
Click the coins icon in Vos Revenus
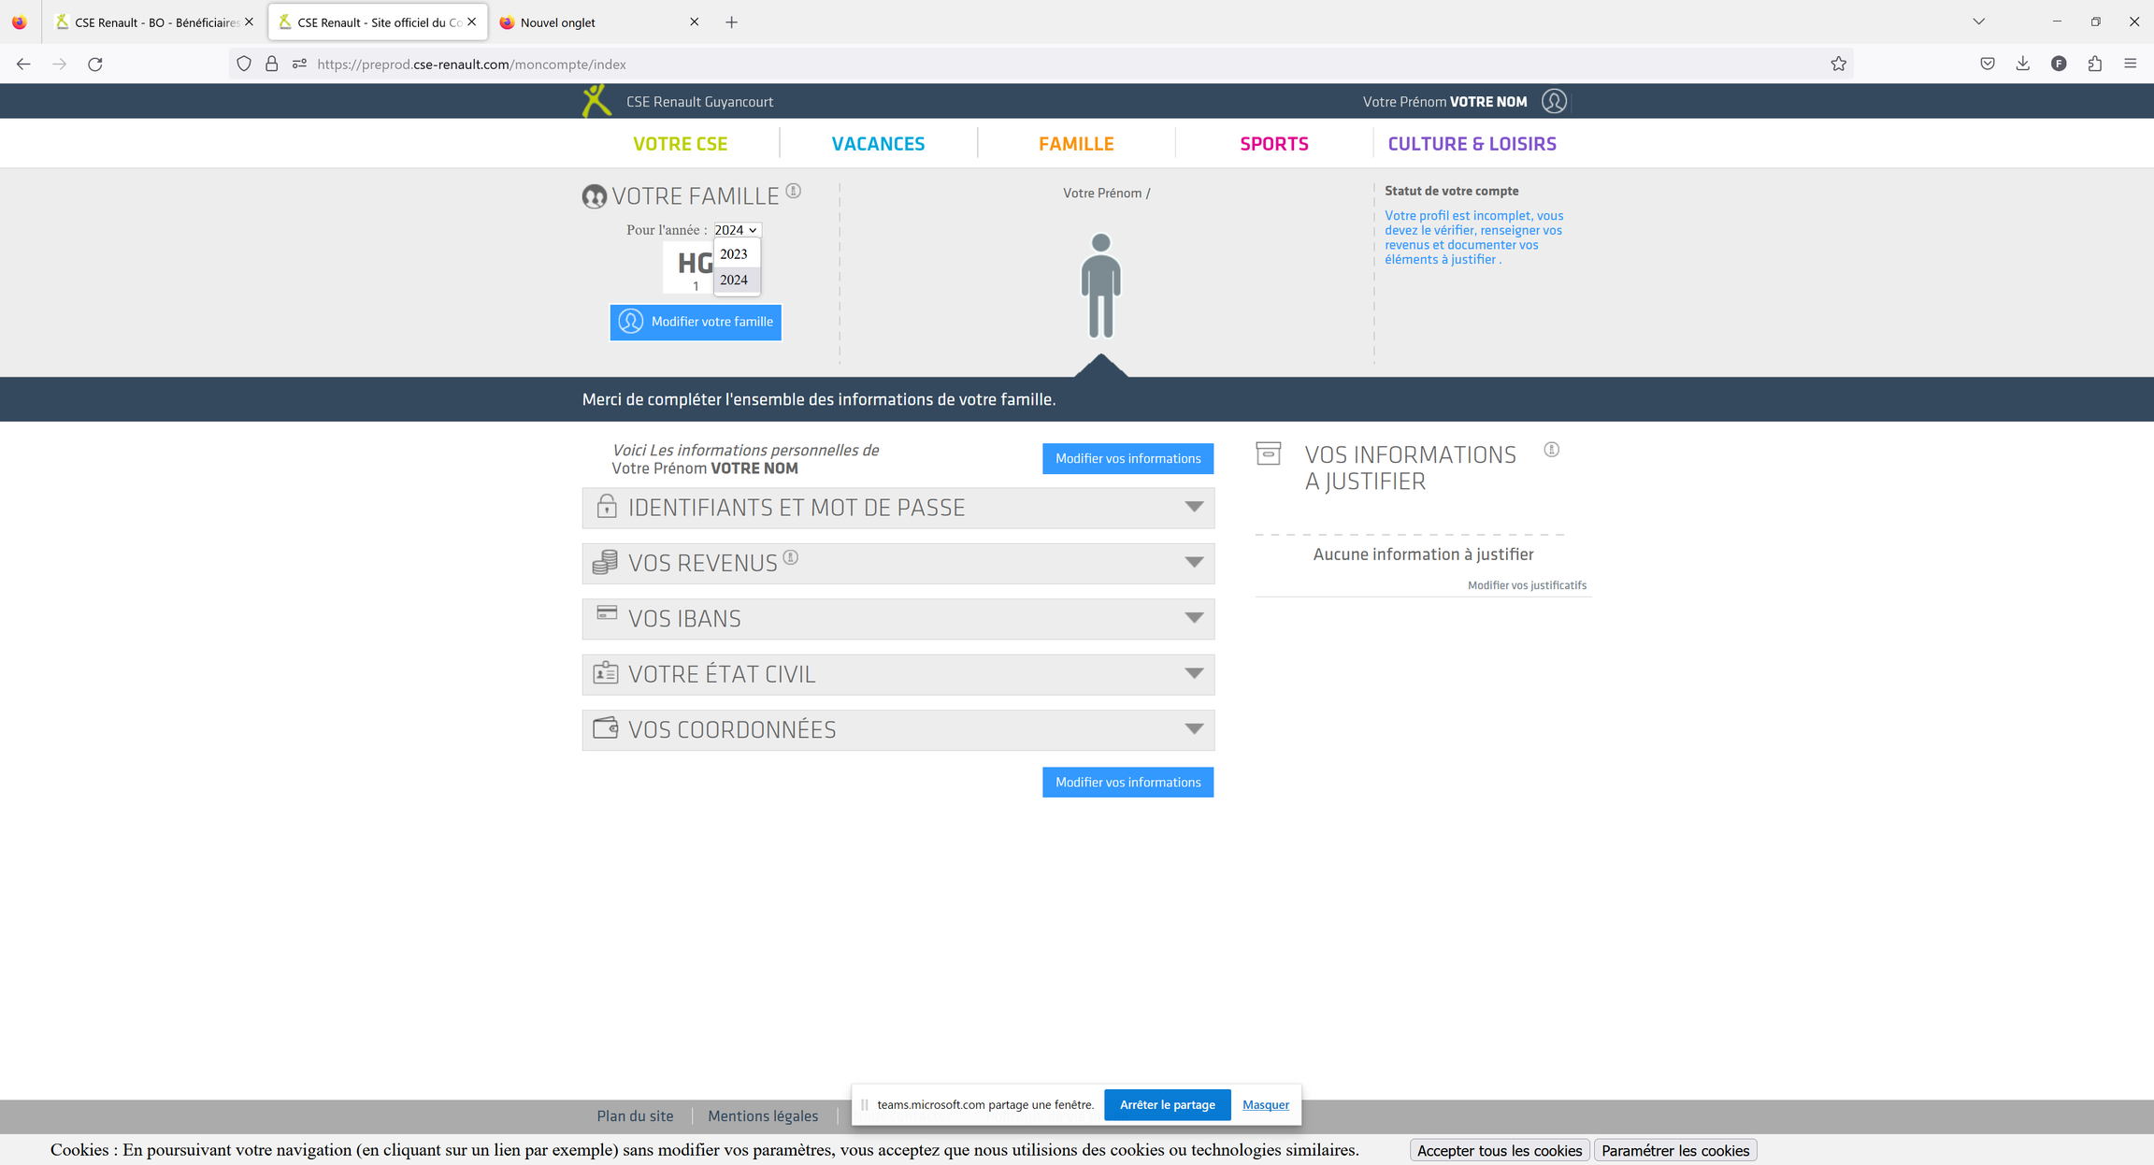605,562
